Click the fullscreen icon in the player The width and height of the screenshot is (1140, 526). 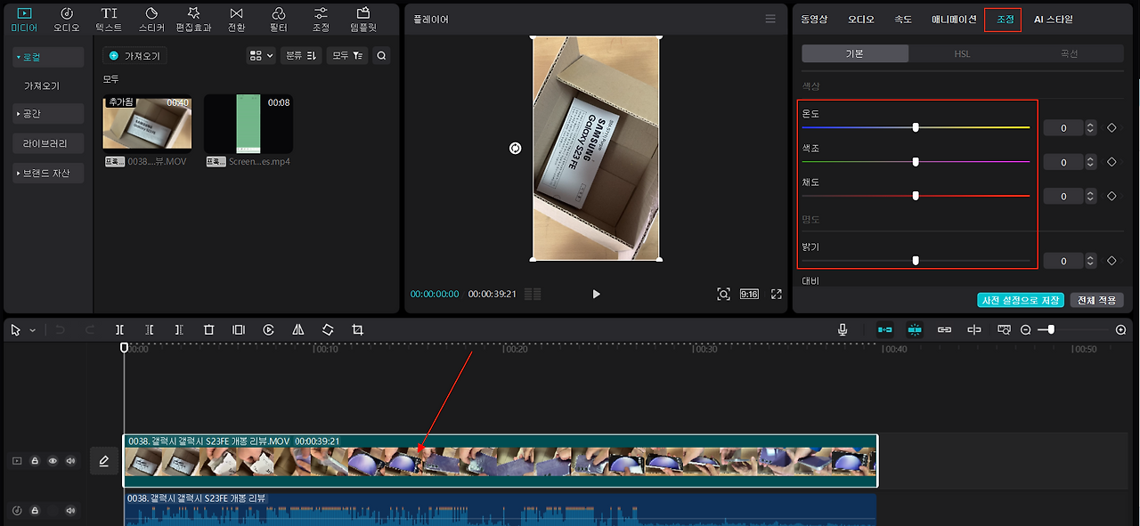[777, 294]
